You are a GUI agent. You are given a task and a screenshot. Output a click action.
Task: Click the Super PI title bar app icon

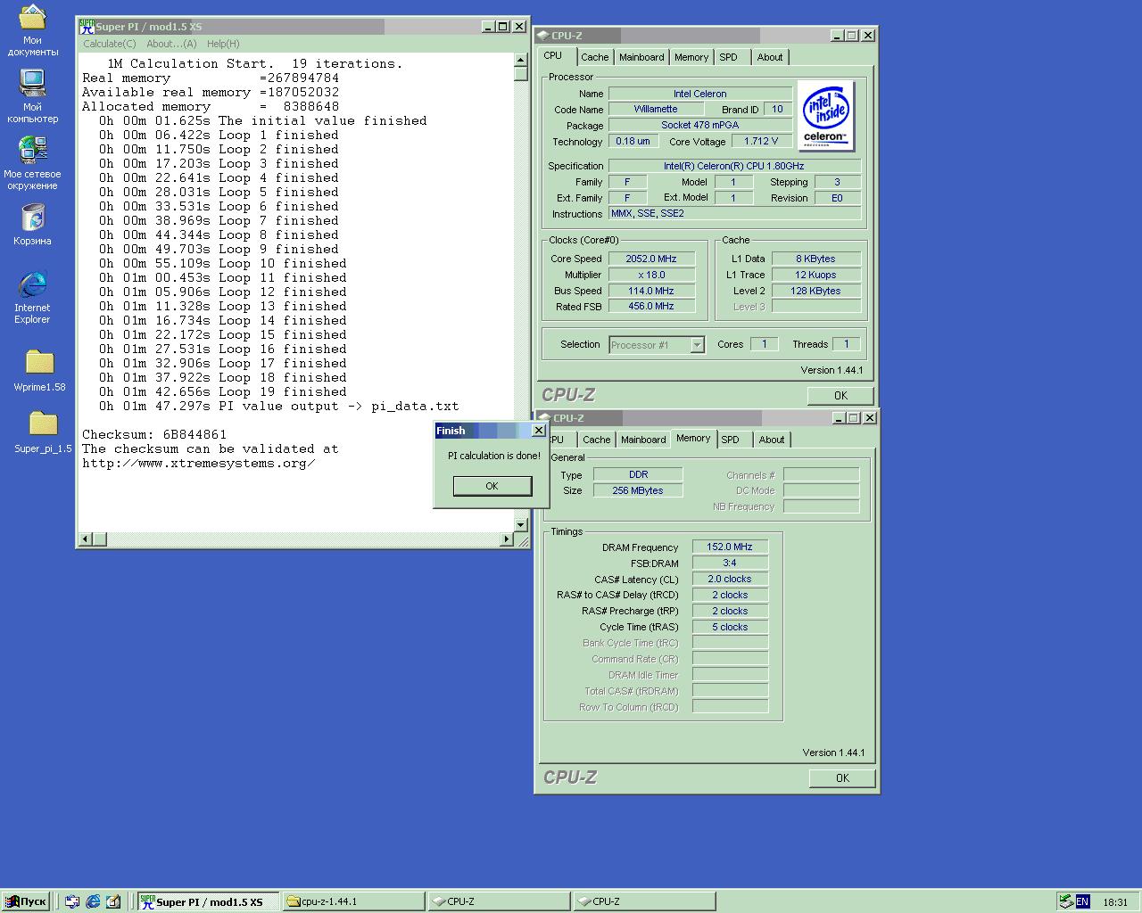87,27
